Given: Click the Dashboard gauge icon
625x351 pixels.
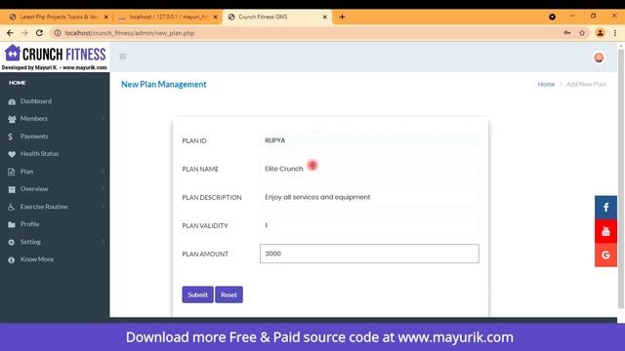Looking at the screenshot, I should [12, 101].
